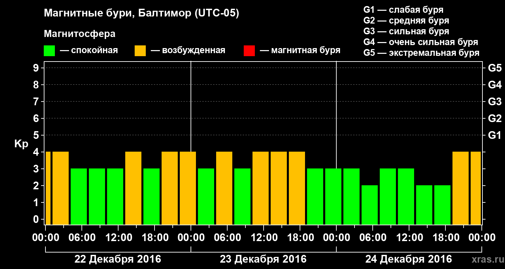Click the 'Магнитосфера' heading
505x269 pixels.
pyautogui.click(x=80, y=34)
